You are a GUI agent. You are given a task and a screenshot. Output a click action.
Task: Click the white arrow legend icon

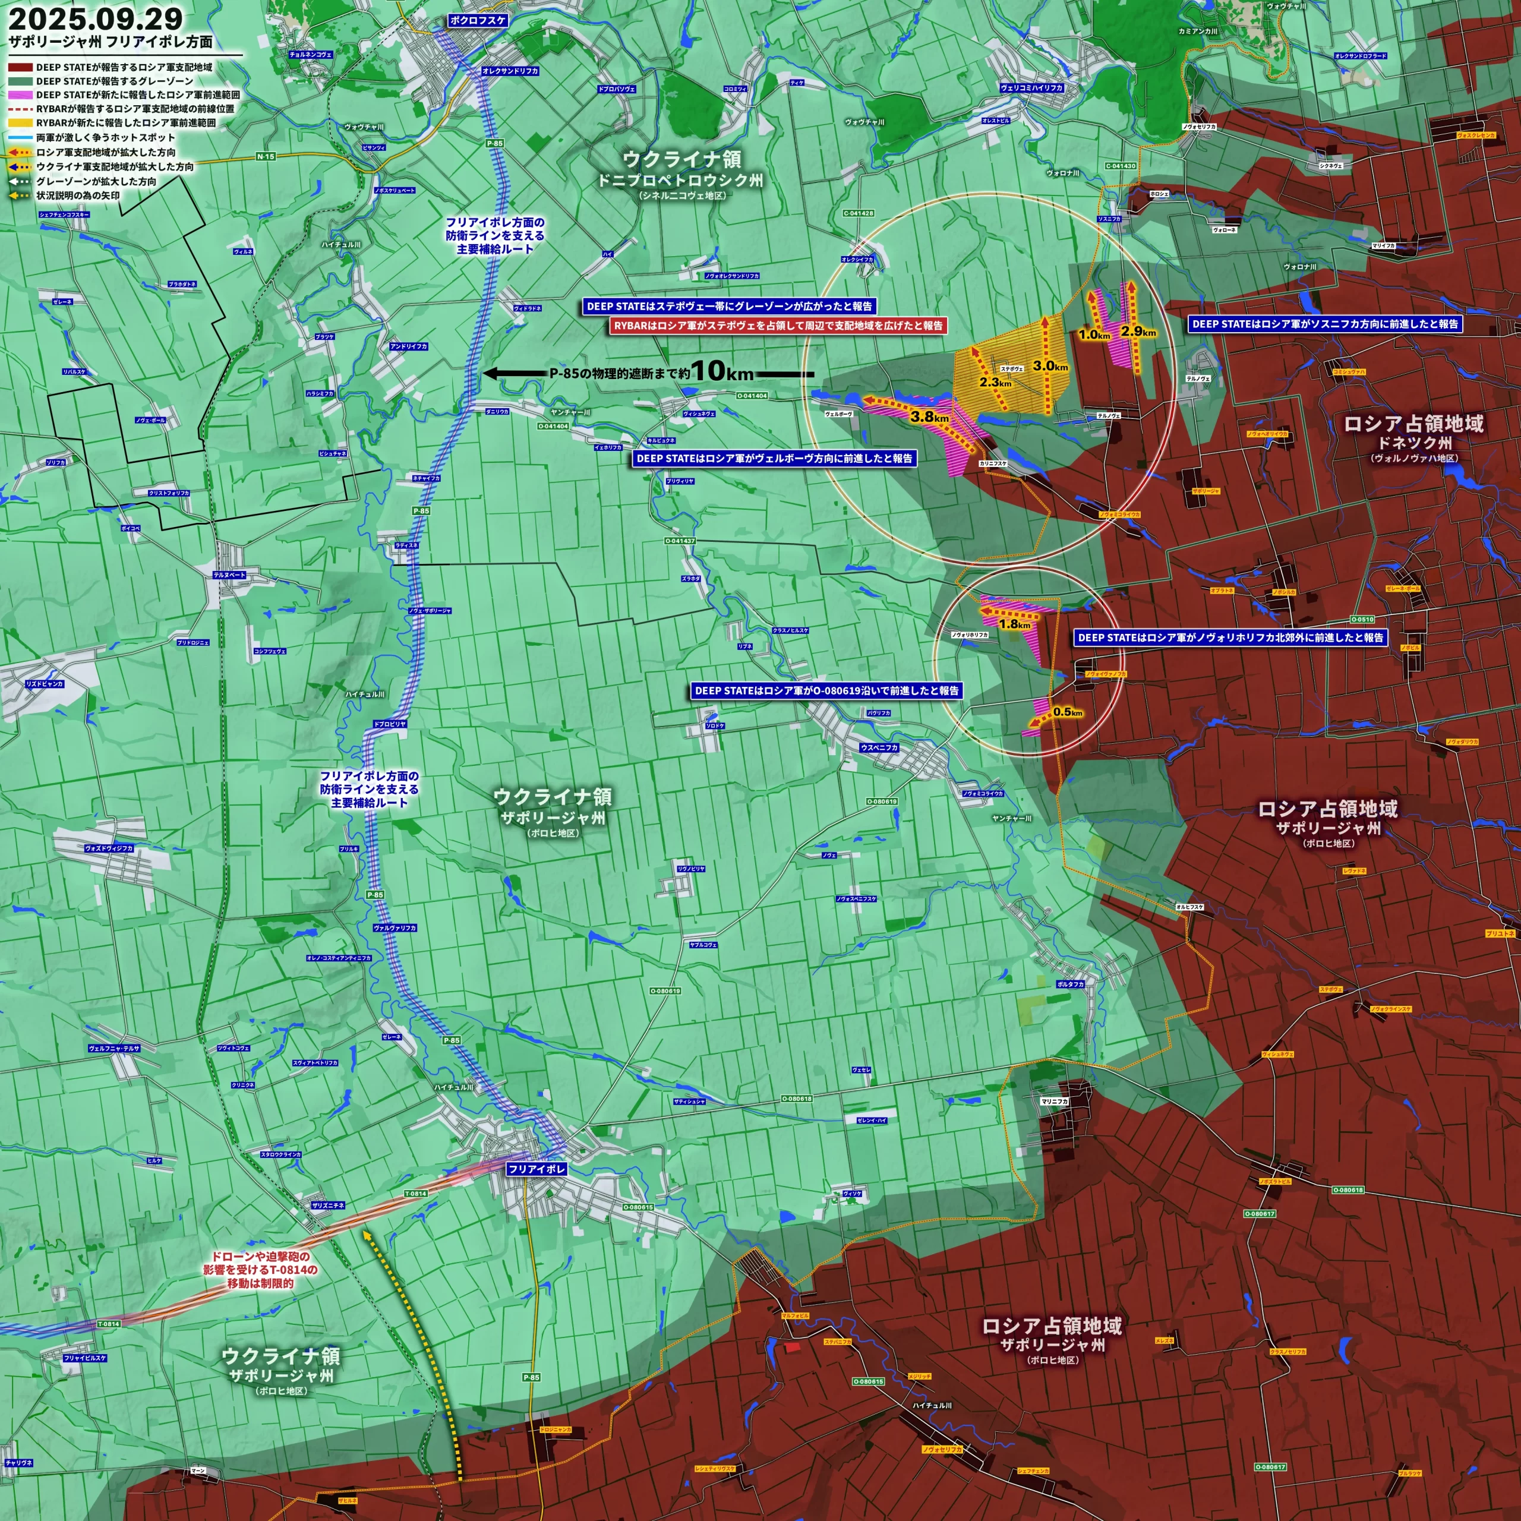point(20,181)
